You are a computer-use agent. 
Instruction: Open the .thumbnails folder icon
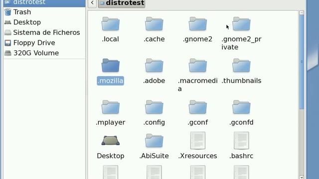(241, 65)
